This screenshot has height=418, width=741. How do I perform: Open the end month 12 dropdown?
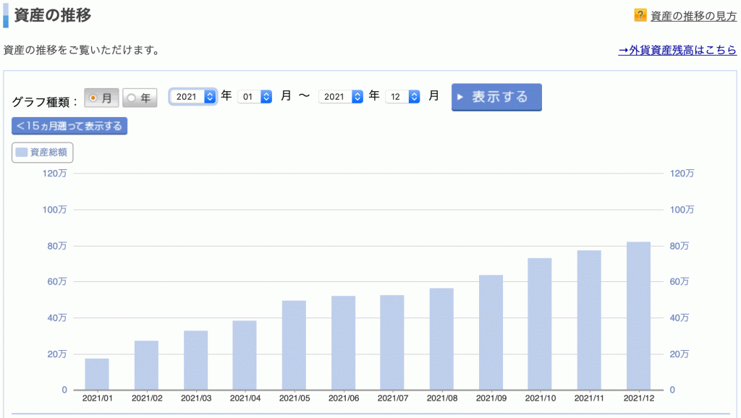pyautogui.click(x=402, y=97)
